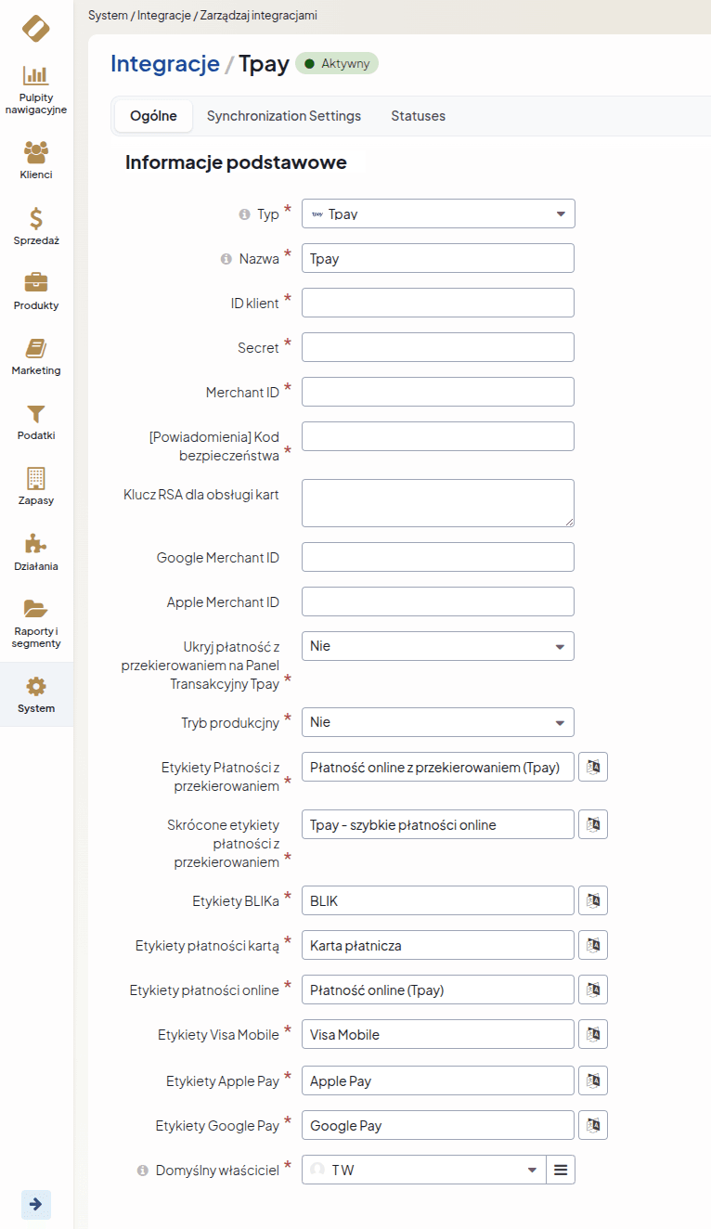Open Domyślny właściciel dropdown
Screen dimensions: 711x1229
(x=423, y=1170)
